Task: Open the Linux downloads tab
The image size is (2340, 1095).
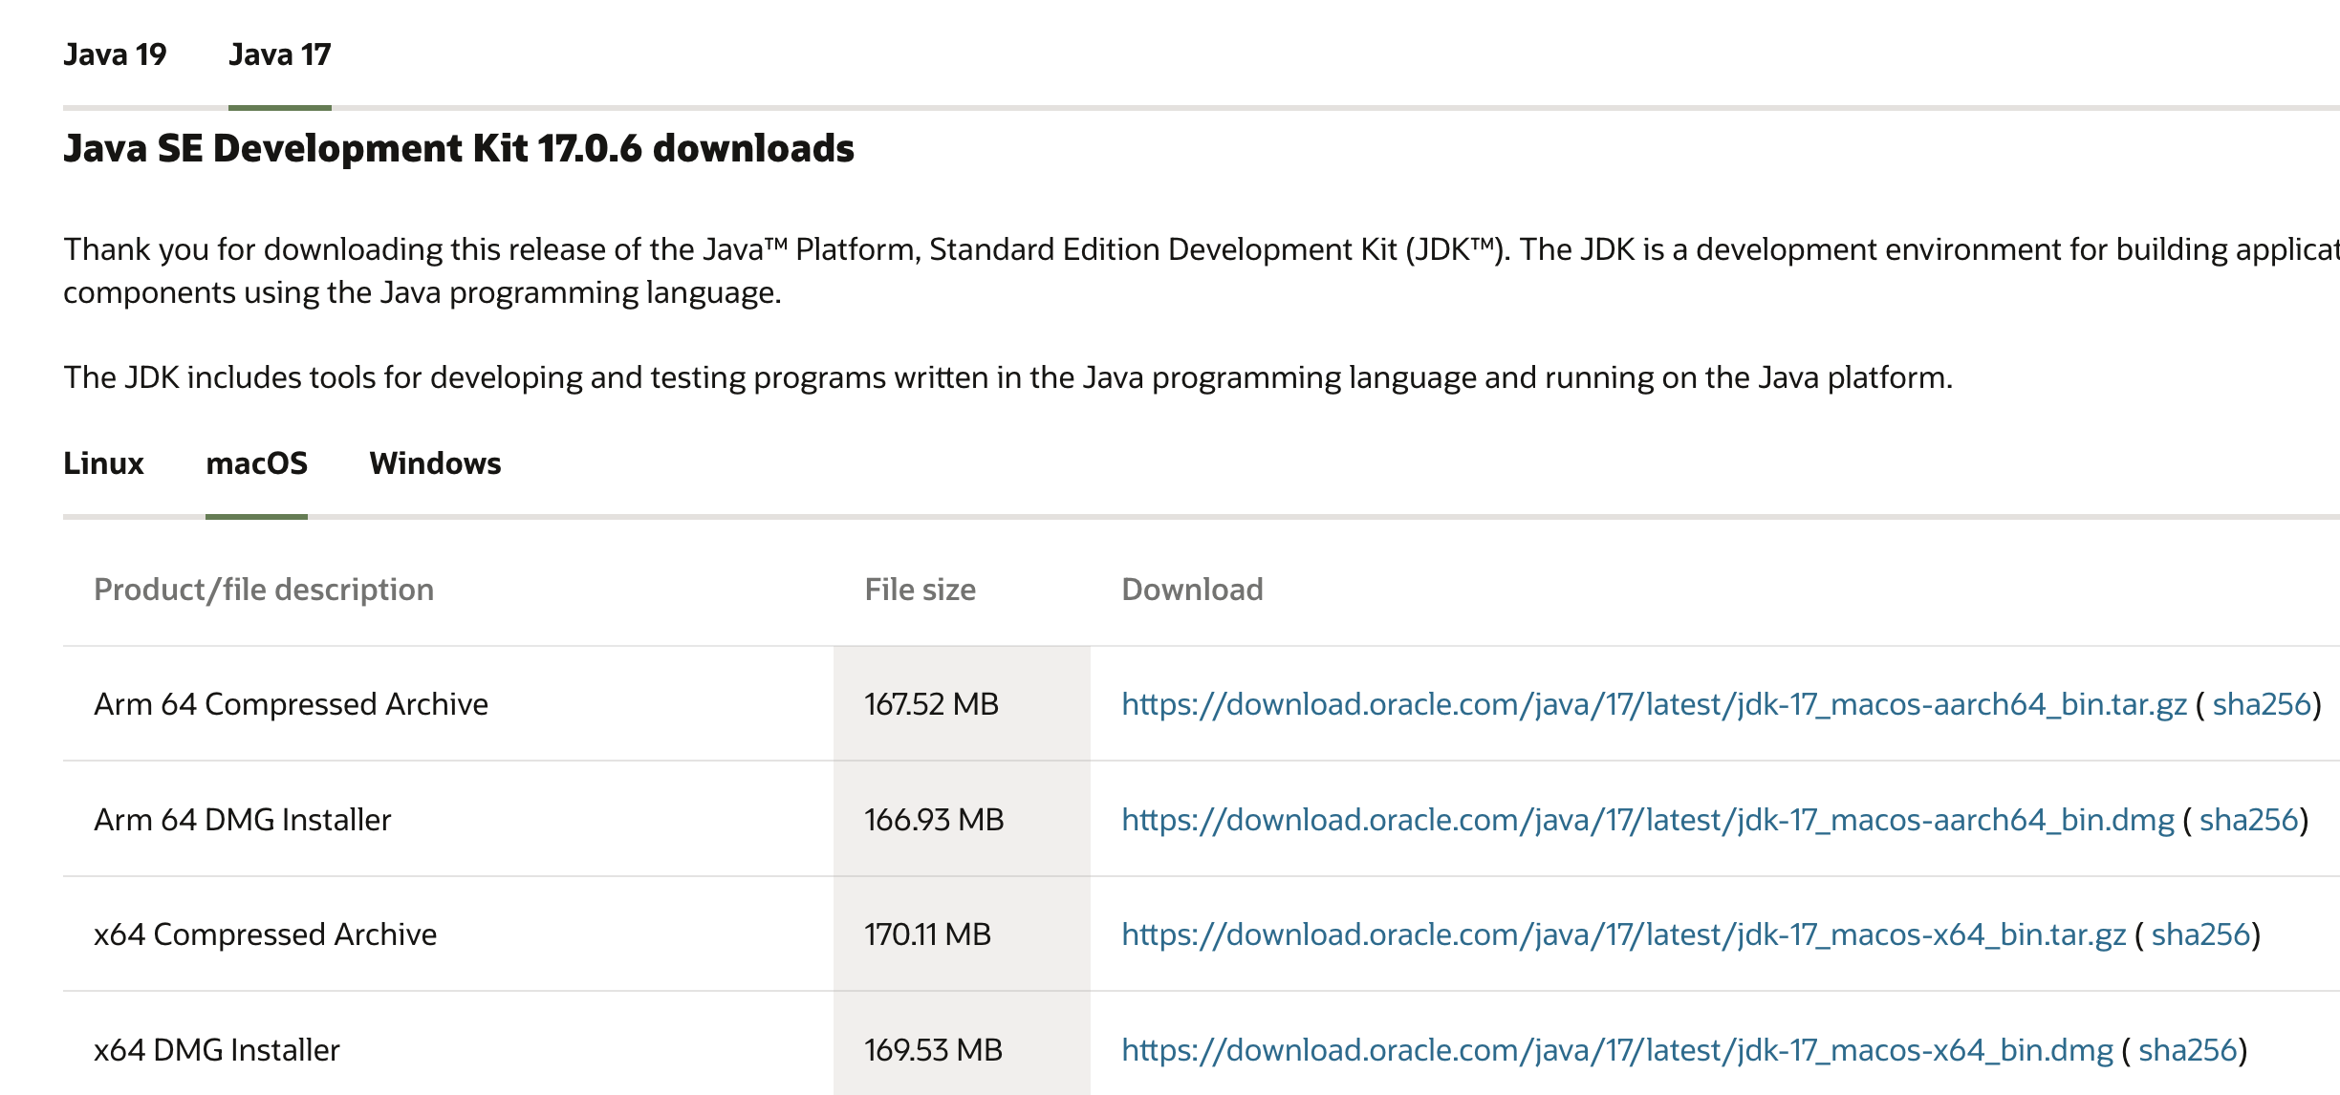Action: [103, 463]
